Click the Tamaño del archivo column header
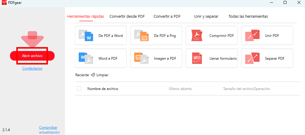Viewport: 305px width, 135px height. [238, 89]
